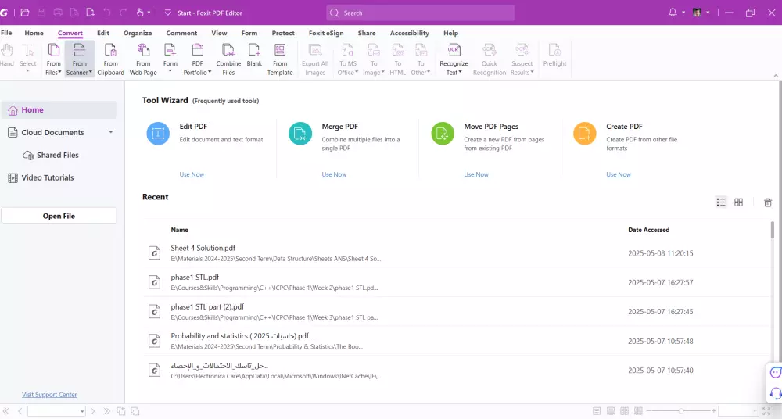This screenshot has height=419, width=782.
Task: Switch to the Edit tab
Action: click(103, 33)
